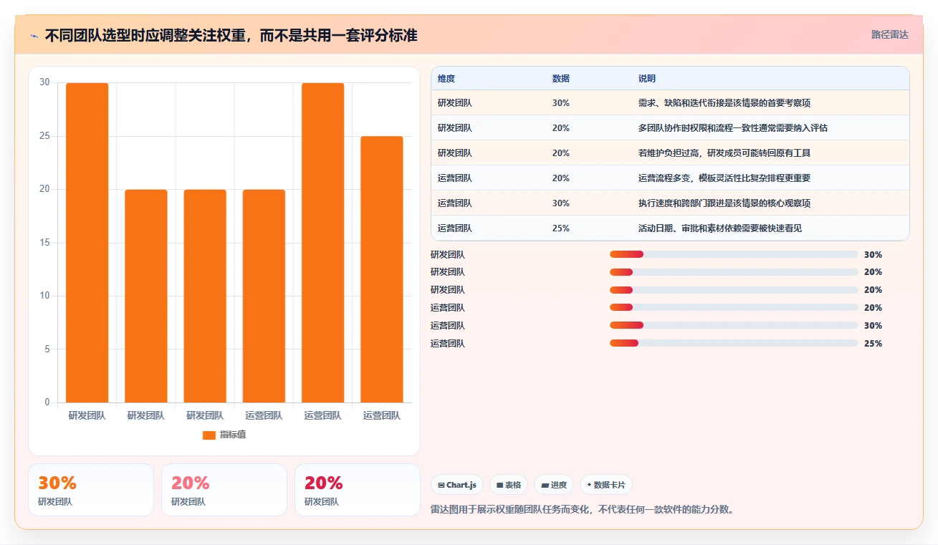The width and height of the screenshot is (938, 545).
Task: Click the page title starting with 不同团队选型
Action: (231, 35)
